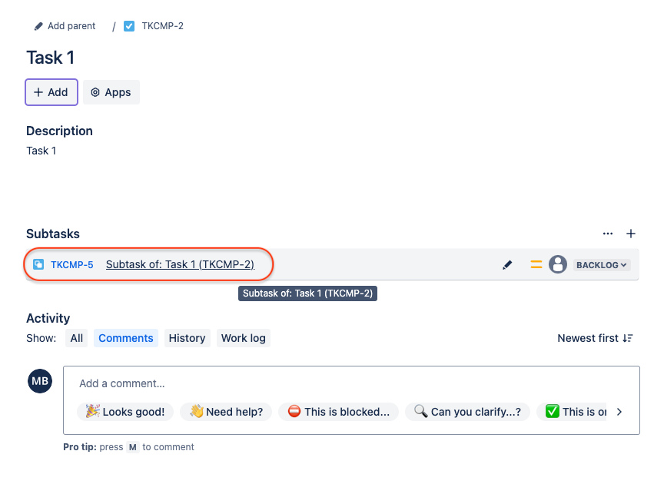
Task: Click the task type icon beside TKCMP-2
Action: coord(128,25)
